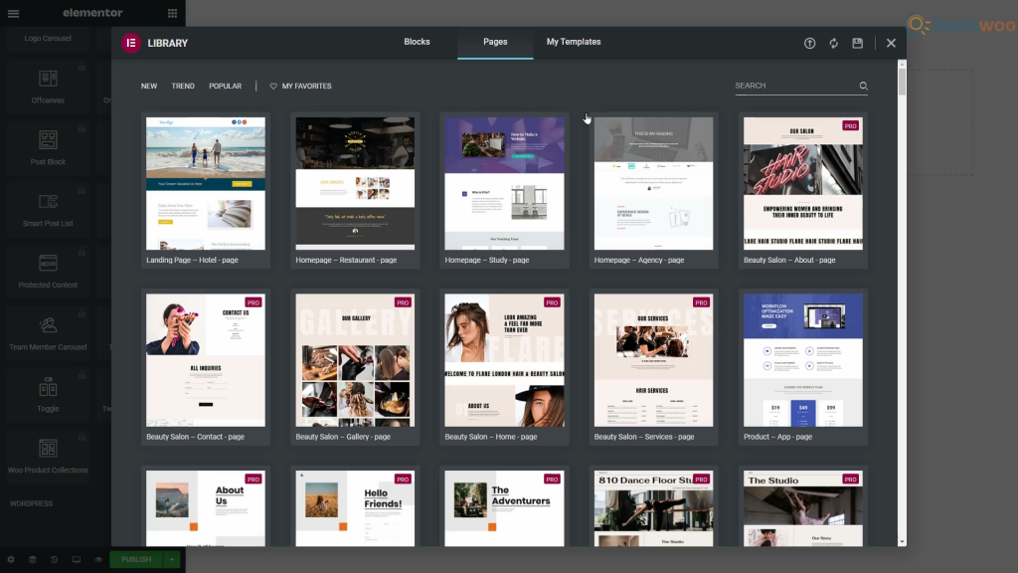Click the Logo Carousel widget label
The width and height of the screenshot is (1018, 573).
[48, 39]
